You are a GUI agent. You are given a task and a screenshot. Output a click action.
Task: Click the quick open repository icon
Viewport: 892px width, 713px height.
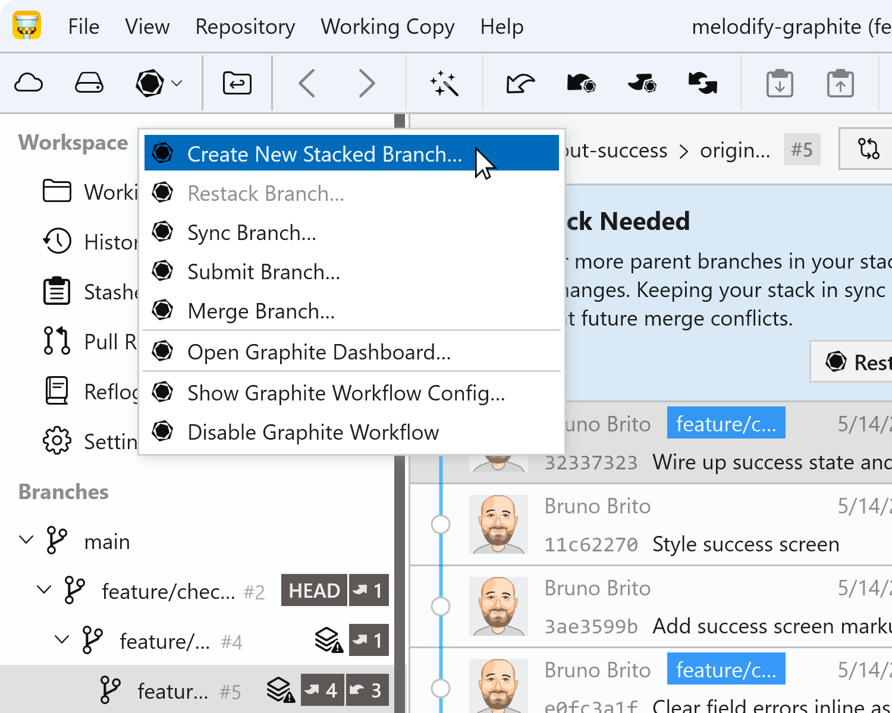237,83
